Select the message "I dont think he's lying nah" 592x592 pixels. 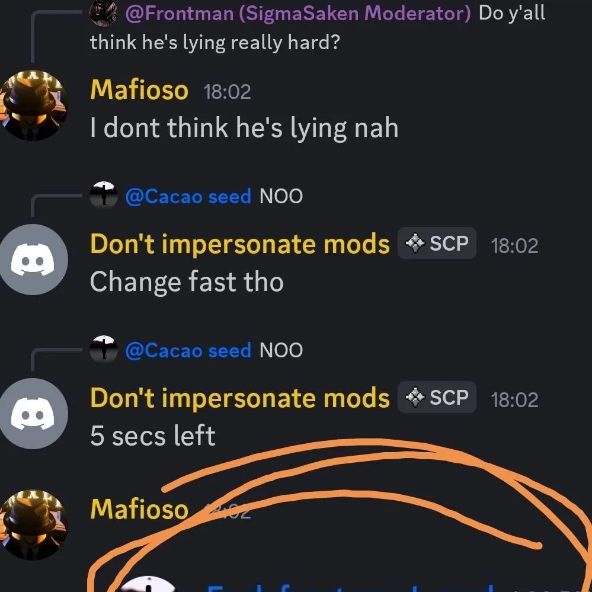coord(244,128)
